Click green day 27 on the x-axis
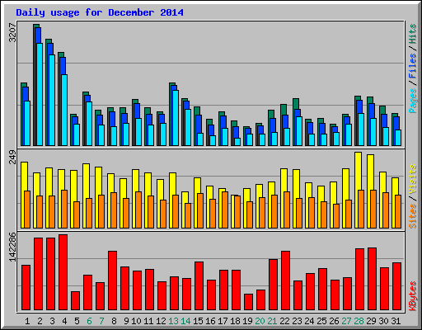The width and height of the screenshot is (422, 330). 346,321
